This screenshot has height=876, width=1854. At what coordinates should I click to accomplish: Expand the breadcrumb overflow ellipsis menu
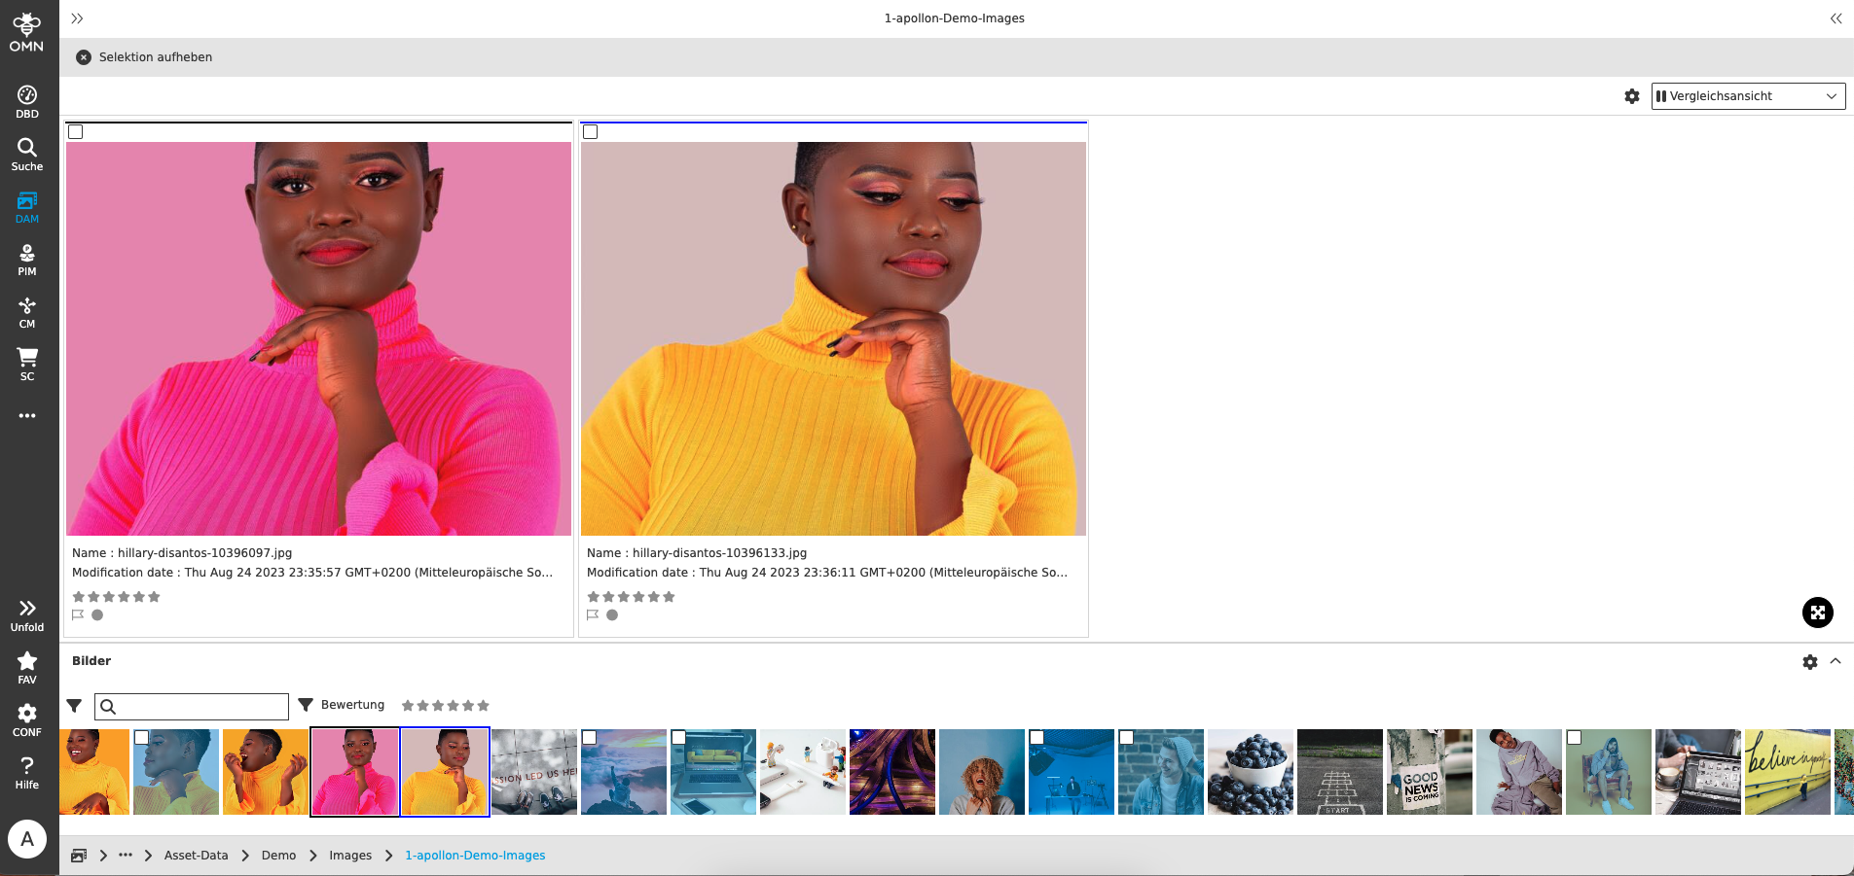tap(126, 856)
